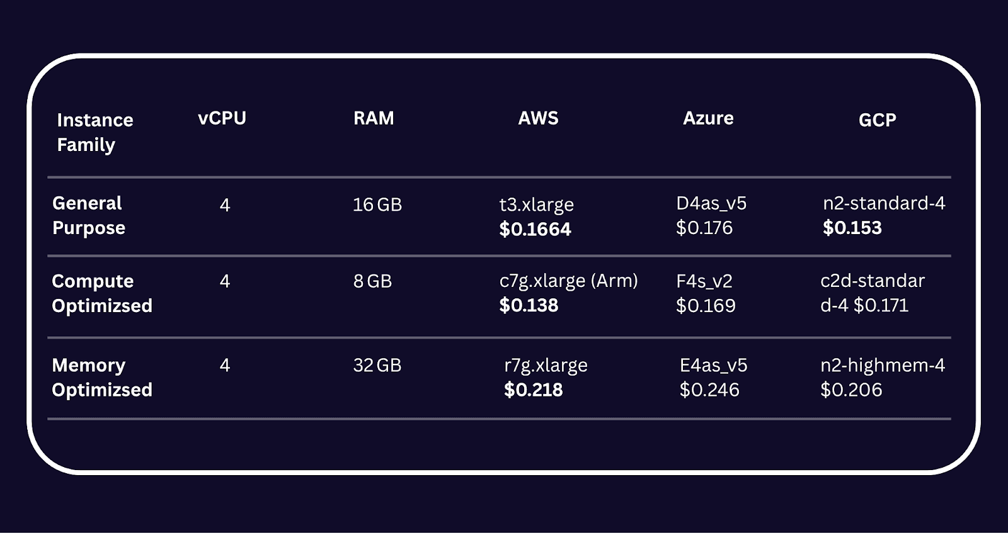
Task: Click the RAM column header
Action: click(374, 118)
